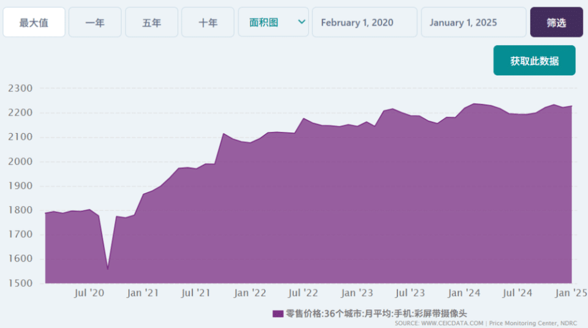
Task: Click the 获取此数据 button
Action: point(534,61)
